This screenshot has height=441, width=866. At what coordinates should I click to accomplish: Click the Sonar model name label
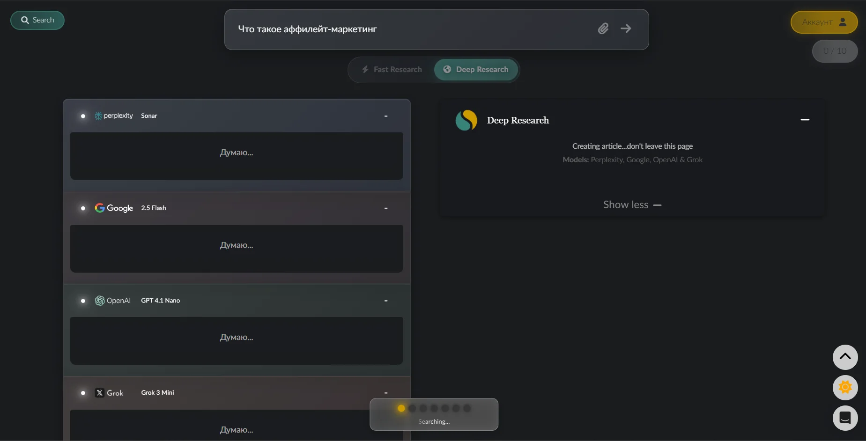pyautogui.click(x=149, y=116)
